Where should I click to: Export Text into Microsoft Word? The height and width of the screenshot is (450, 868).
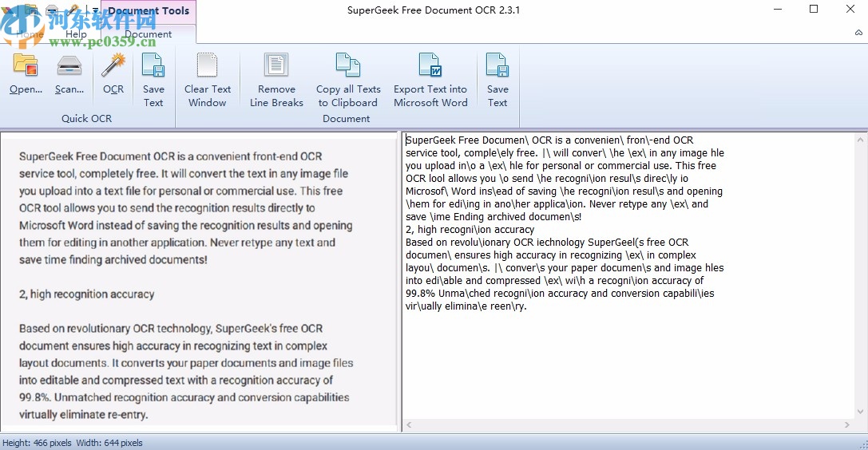(430, 80)
